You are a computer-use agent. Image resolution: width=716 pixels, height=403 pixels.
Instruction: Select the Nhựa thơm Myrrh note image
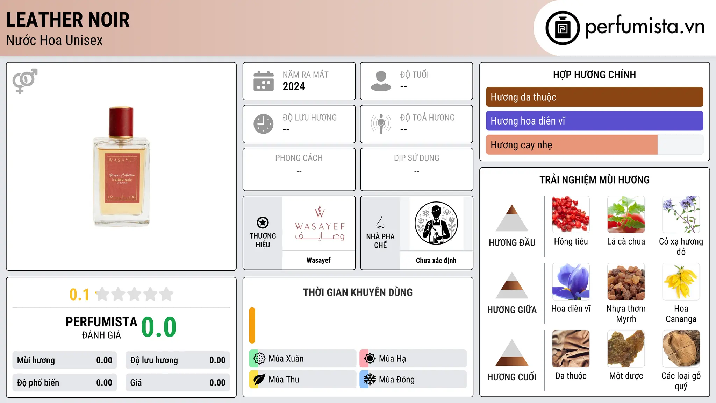626,282
